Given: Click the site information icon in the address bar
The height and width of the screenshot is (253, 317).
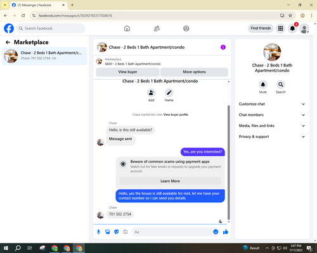Looking at the screenshot, I should pos(34,15).
